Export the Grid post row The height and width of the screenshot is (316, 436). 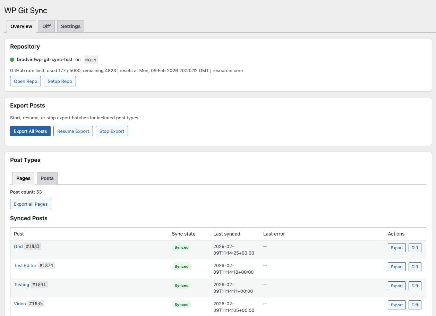pos(397,248)
